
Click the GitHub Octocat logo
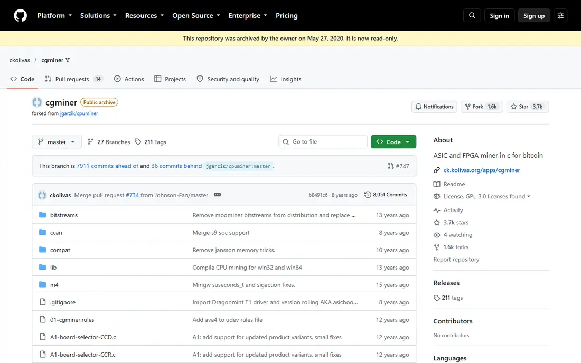21,15
